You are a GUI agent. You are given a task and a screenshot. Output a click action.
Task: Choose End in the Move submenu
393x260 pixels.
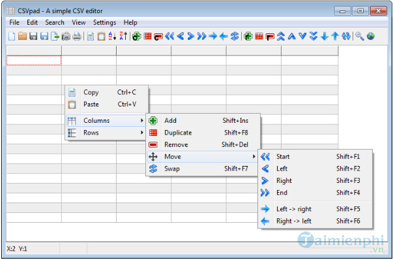[315, 193]
